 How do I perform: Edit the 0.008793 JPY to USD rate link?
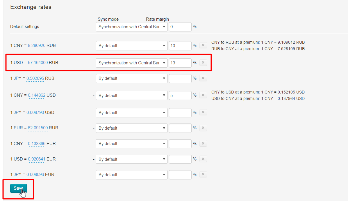tap(35, 112)
